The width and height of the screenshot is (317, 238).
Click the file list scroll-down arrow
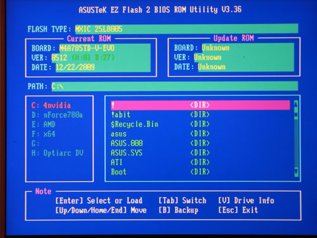click(296, 172)
